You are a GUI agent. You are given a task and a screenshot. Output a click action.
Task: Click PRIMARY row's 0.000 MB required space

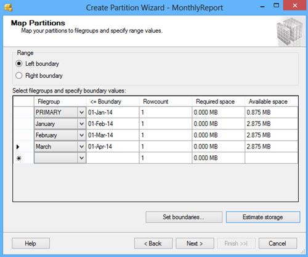(218, 112)
